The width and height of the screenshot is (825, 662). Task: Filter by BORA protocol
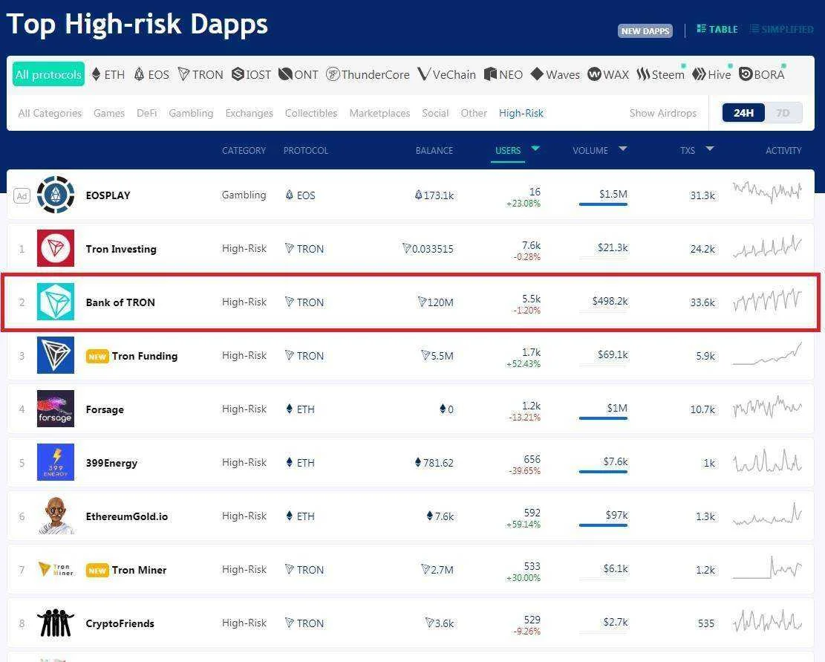click(x=762, y=75)
